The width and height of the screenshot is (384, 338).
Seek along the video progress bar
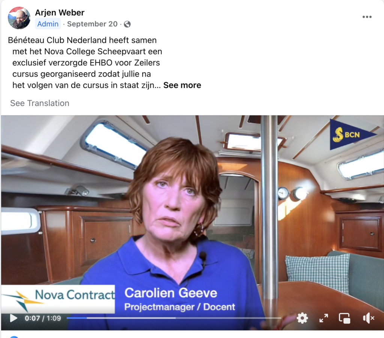(x=174, y=318)
